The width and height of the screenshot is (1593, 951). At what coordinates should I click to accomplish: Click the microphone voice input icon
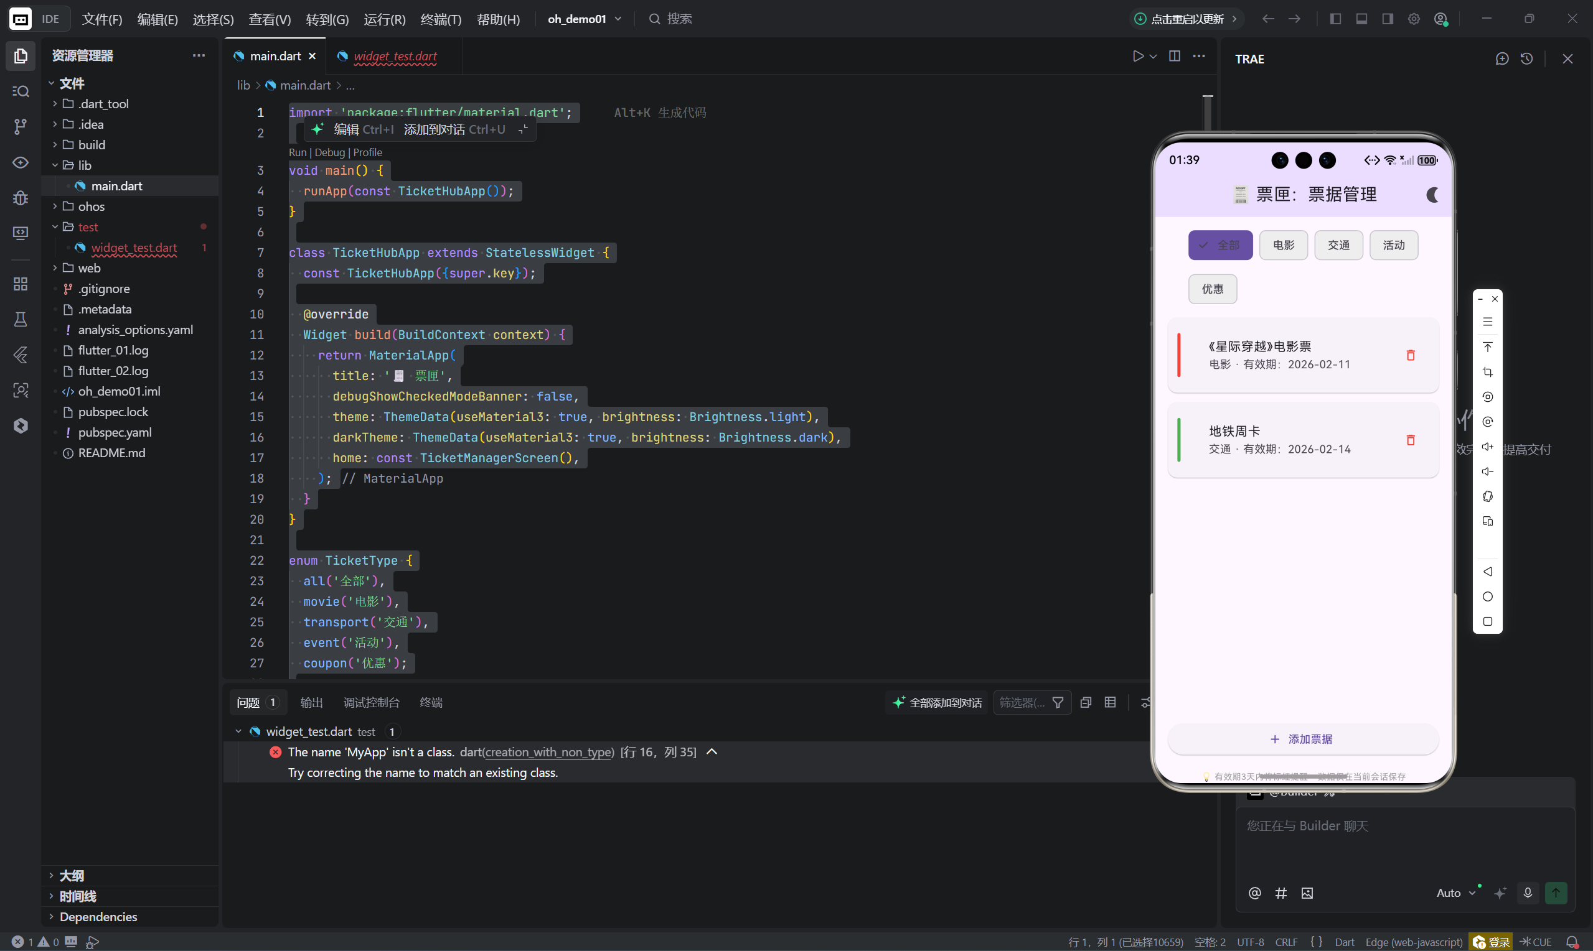(x=1528, y=893)
